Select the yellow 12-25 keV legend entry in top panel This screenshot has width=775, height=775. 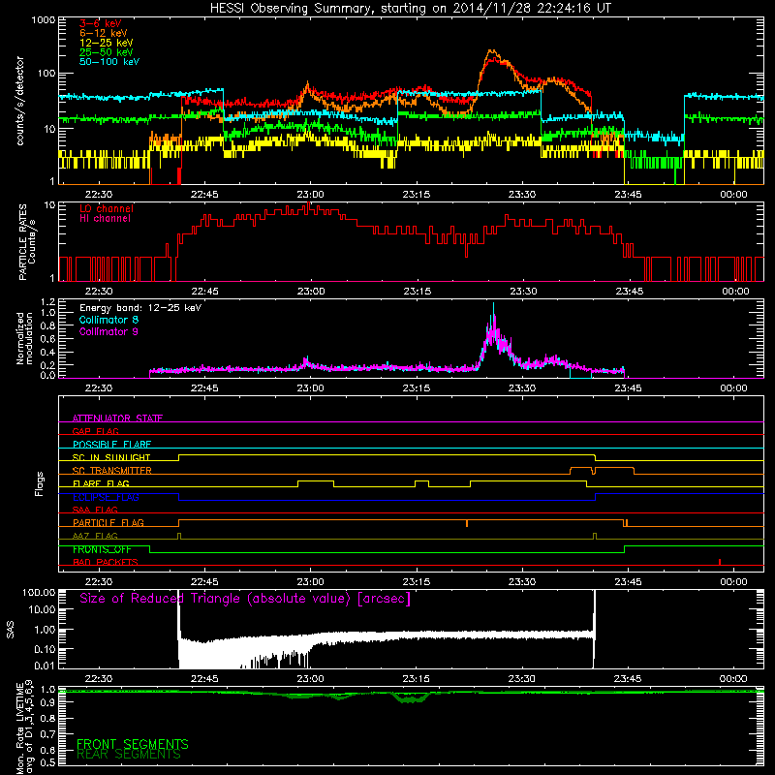[107, 43]
